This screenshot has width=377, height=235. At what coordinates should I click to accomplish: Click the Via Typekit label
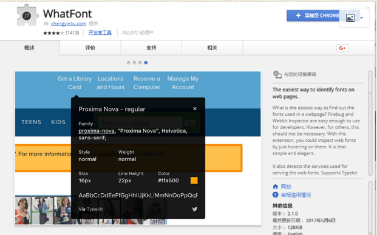tap(90, 209)
